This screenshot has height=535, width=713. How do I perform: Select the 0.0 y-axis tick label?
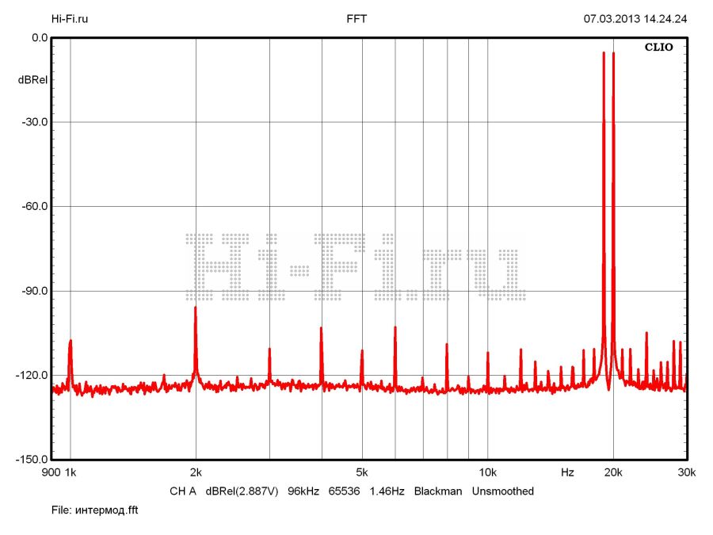(39, 37)
